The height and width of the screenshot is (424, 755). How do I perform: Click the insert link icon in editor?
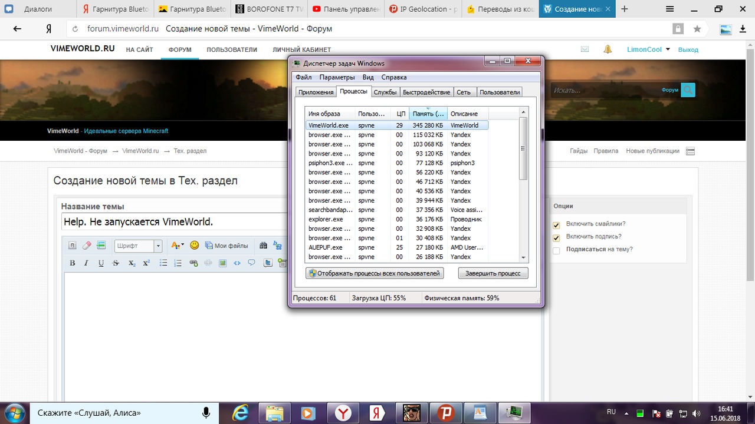[193, 263]
